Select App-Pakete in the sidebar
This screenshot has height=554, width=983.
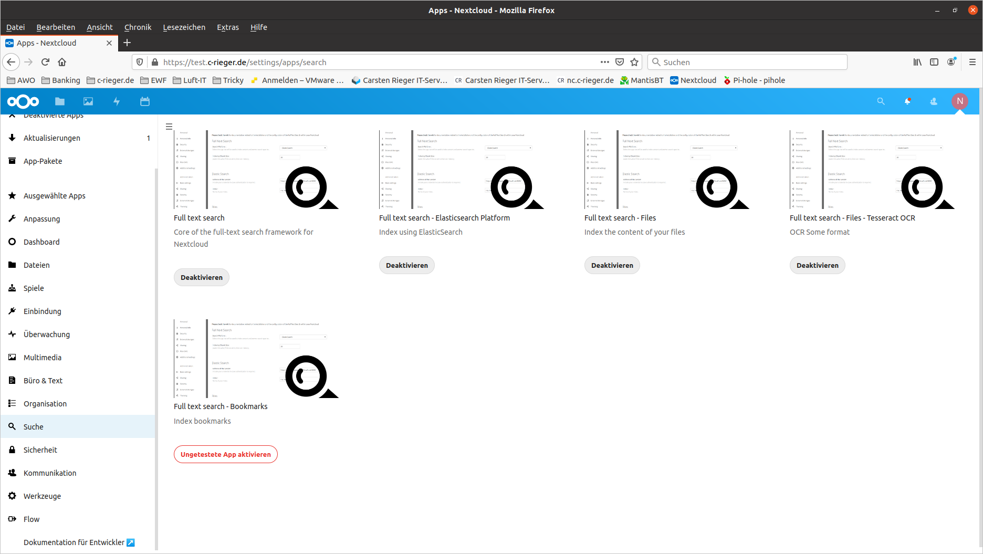[x=79, y=161]
